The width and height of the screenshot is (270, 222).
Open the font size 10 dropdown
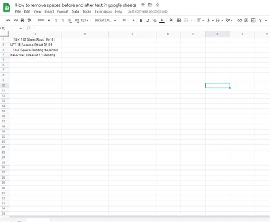[x=128, y=20]
